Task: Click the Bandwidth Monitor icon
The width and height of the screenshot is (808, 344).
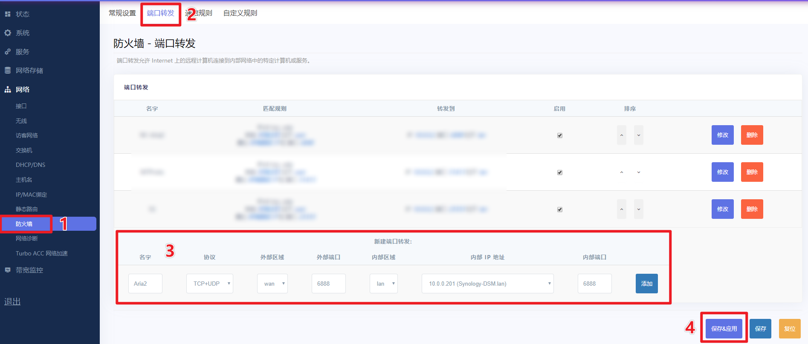Action: (x=8, y=270)
